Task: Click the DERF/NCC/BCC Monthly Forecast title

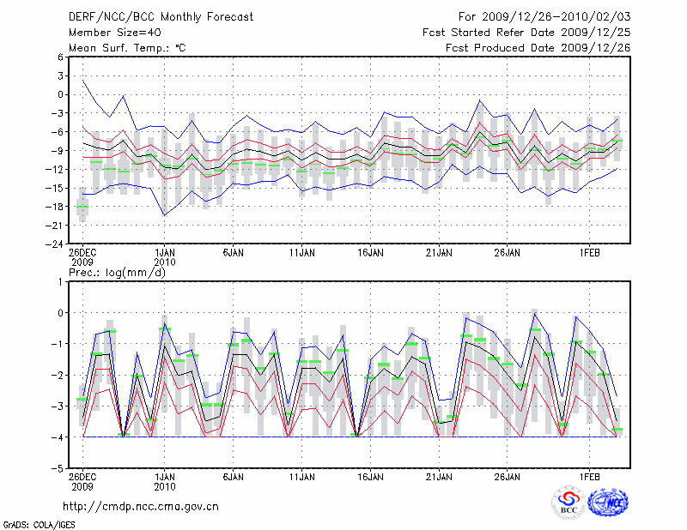Action: 160,16
